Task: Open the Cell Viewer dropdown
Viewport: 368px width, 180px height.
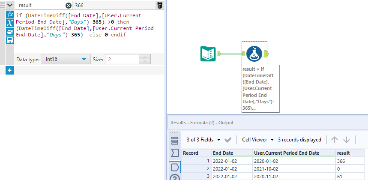Action: [x=258, y=140]
